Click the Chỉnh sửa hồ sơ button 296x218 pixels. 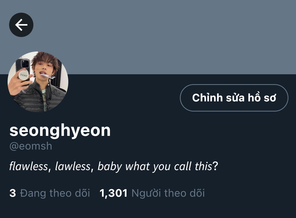click(x=234, y=98)
